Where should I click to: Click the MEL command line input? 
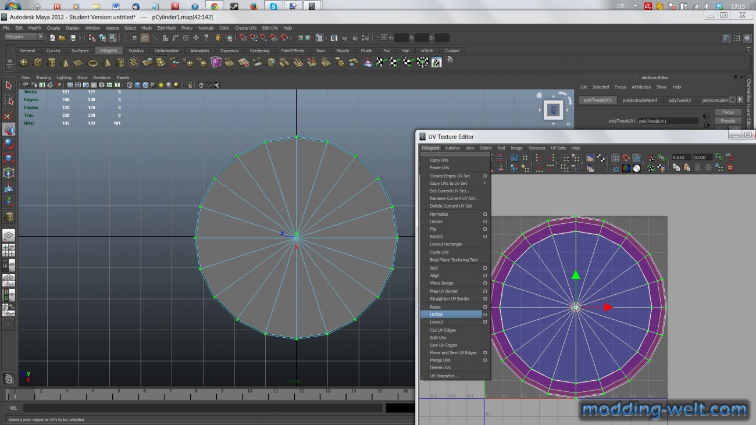[203, 408]
